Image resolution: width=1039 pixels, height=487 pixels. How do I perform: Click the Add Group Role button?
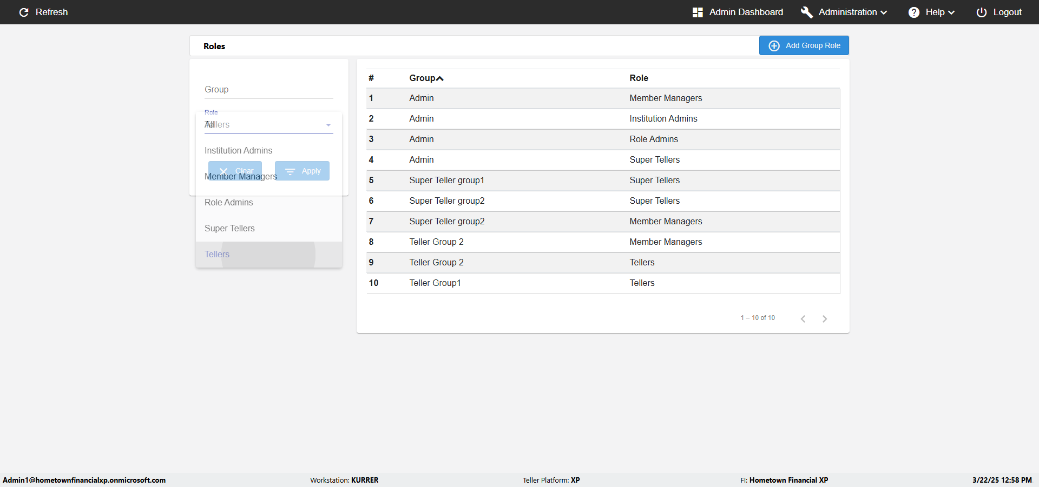[804, 45]
